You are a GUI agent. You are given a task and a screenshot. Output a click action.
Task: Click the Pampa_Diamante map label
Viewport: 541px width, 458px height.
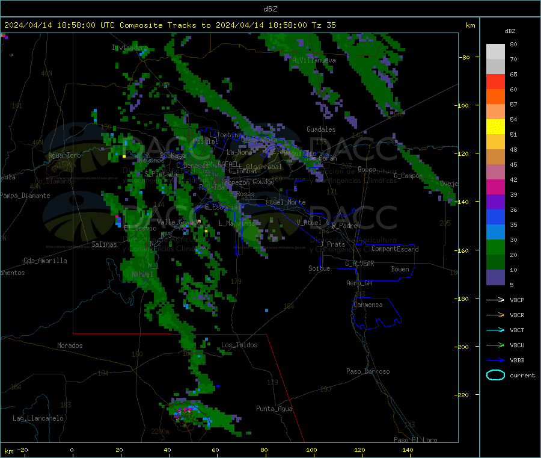point(25,196)
